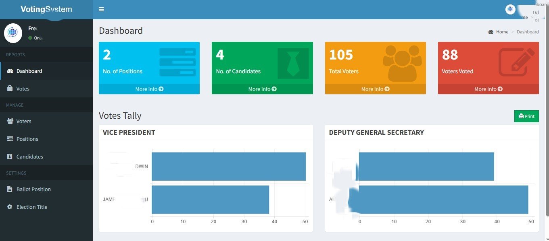
Task: Click the Voters group icon in sidebar
Action: click(10, 121)
